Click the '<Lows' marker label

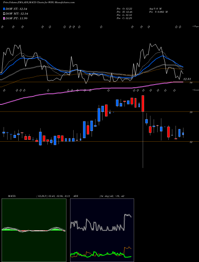point(195,90)
